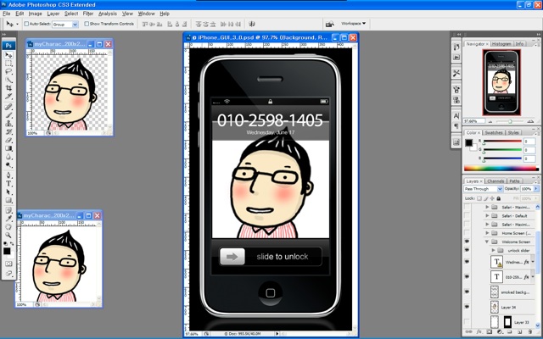The height and width of the screenshot is (339, 543).
Task: Select the Hand tool
Action: (8, 227)
